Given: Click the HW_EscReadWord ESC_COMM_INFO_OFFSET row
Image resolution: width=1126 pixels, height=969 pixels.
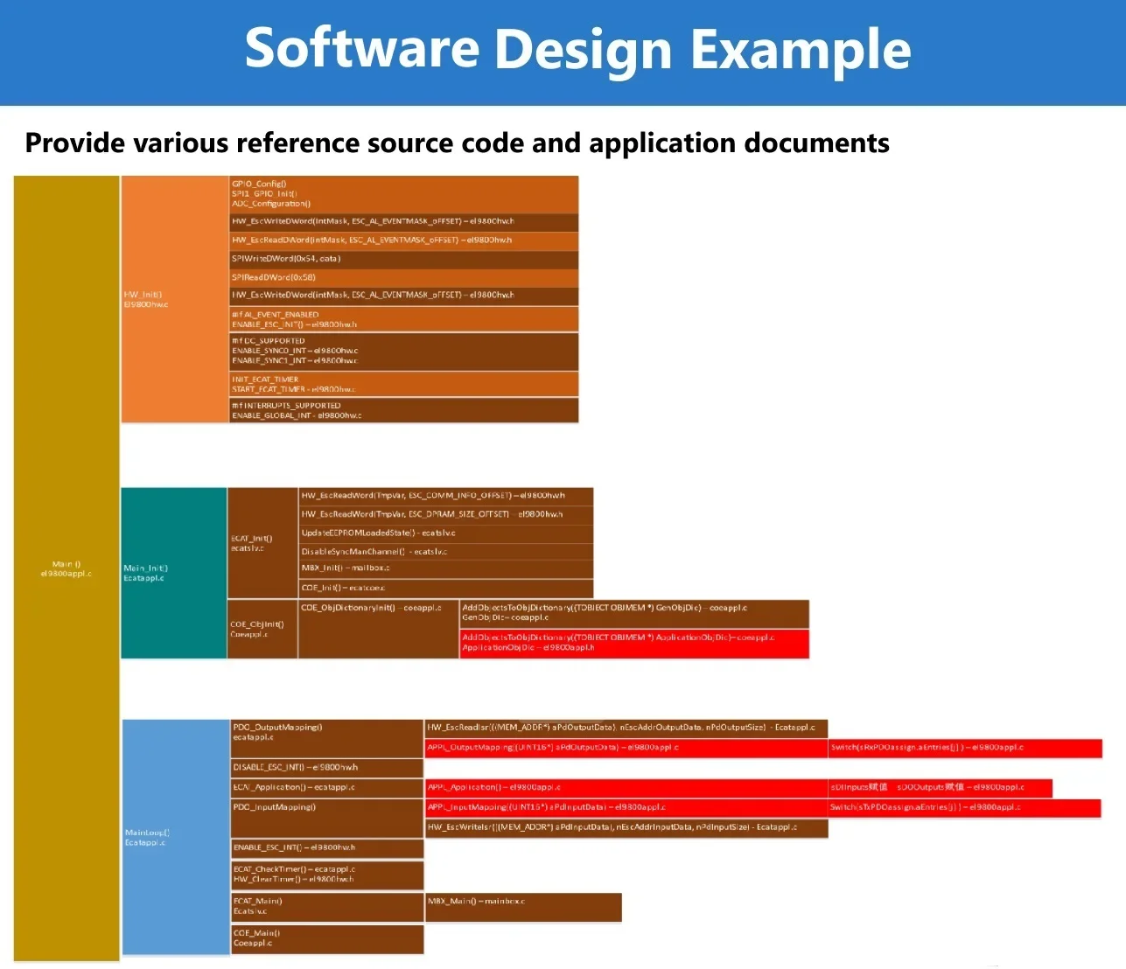Looking at the screenshot, I should [x=446, y=496].
